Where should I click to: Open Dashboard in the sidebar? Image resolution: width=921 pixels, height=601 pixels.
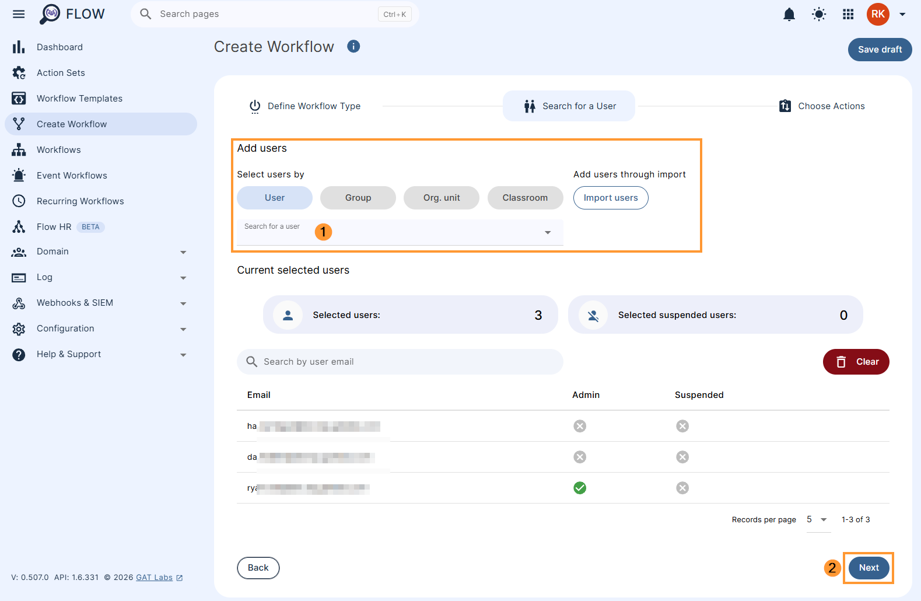click(101, 47)
